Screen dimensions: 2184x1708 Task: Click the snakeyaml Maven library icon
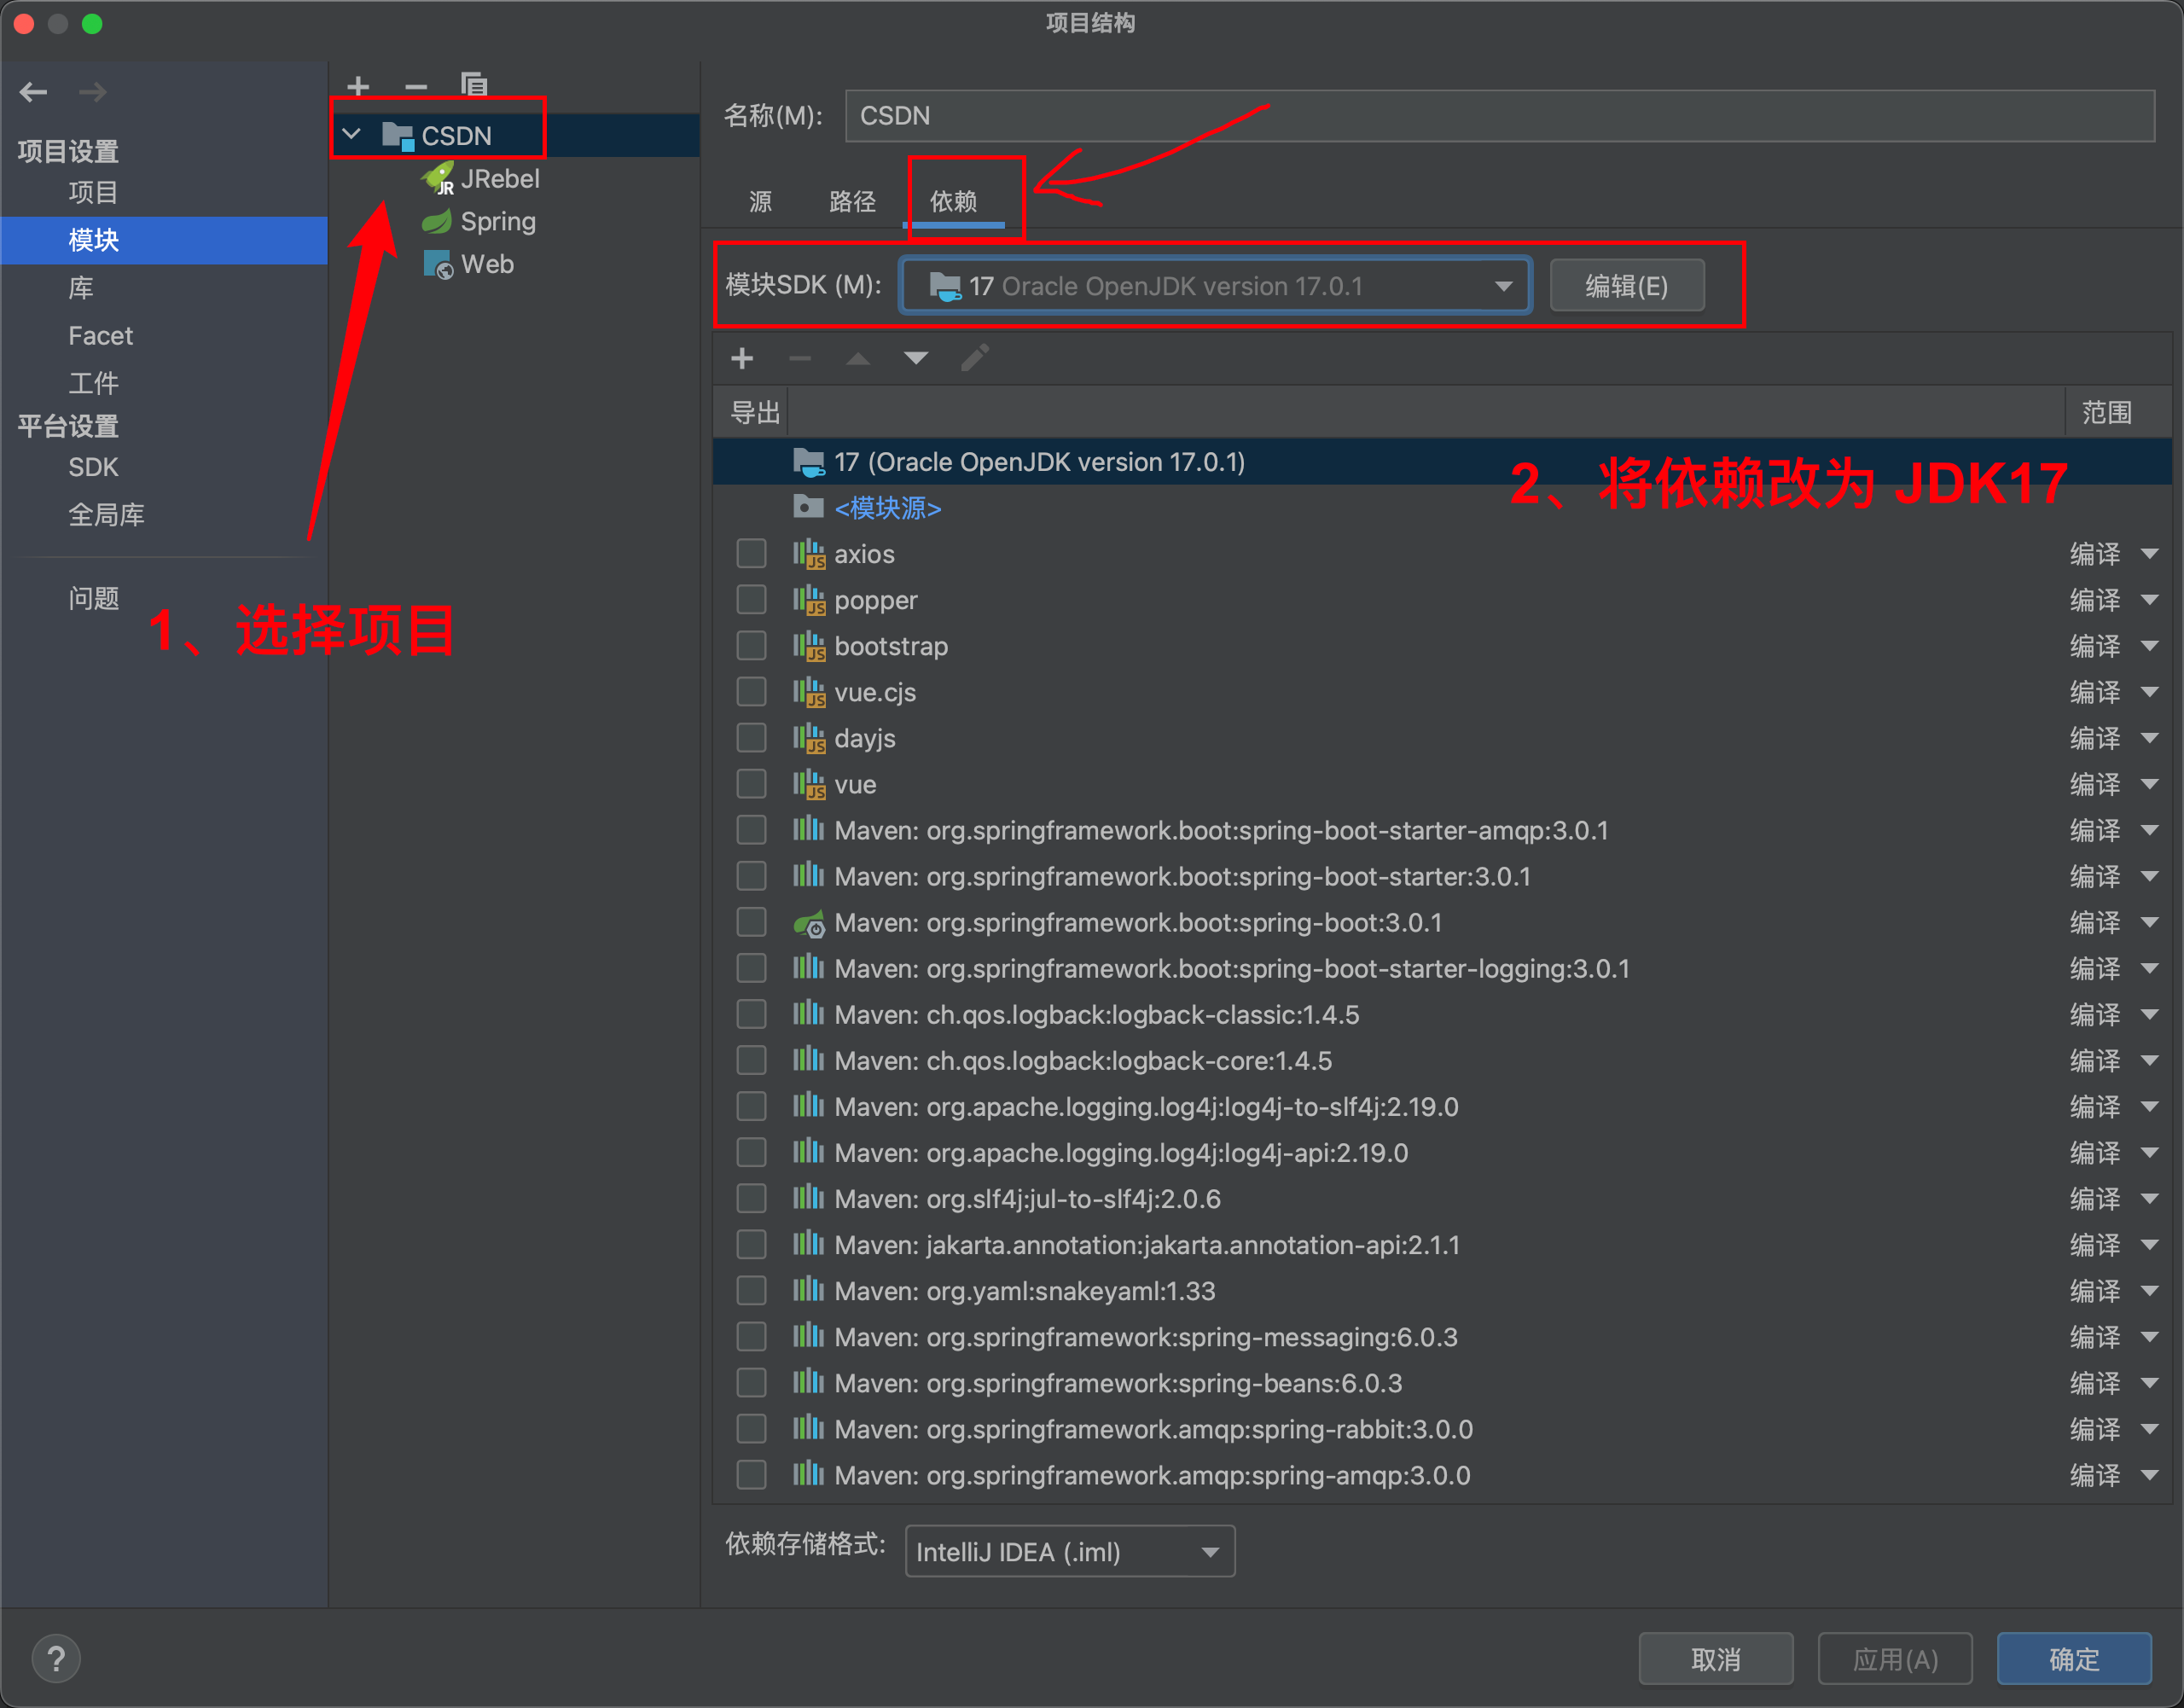(808, 1290)
